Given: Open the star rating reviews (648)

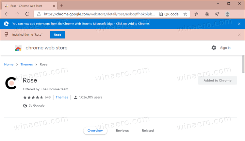Looking at the screenshot, I should (x=37, y=97).
